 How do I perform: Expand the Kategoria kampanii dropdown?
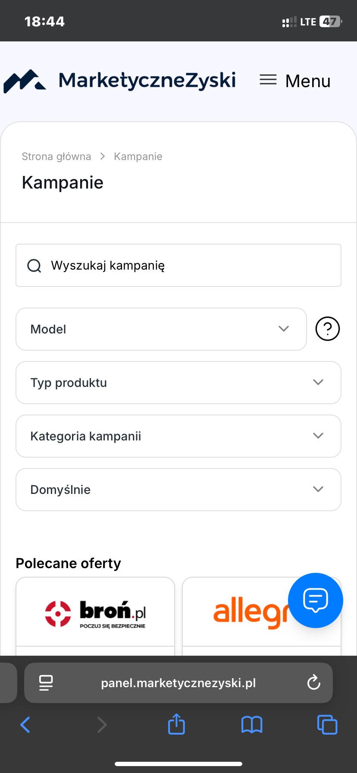[178, 436]
